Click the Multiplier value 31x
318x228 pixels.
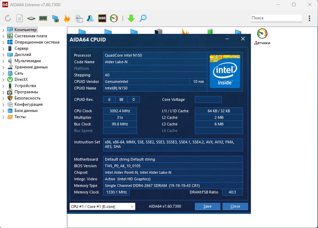click(120, 117)
